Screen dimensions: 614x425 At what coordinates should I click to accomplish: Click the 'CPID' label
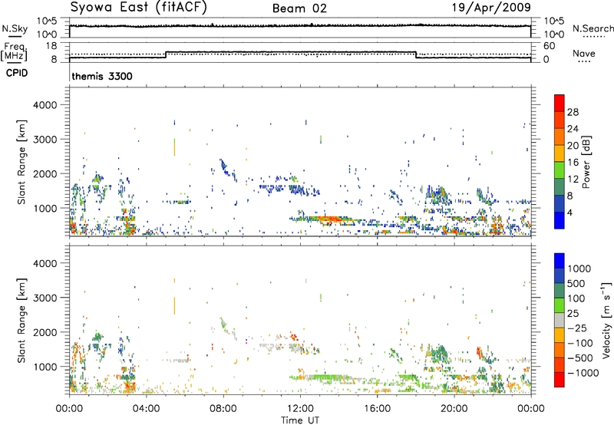tap(17, 73)
